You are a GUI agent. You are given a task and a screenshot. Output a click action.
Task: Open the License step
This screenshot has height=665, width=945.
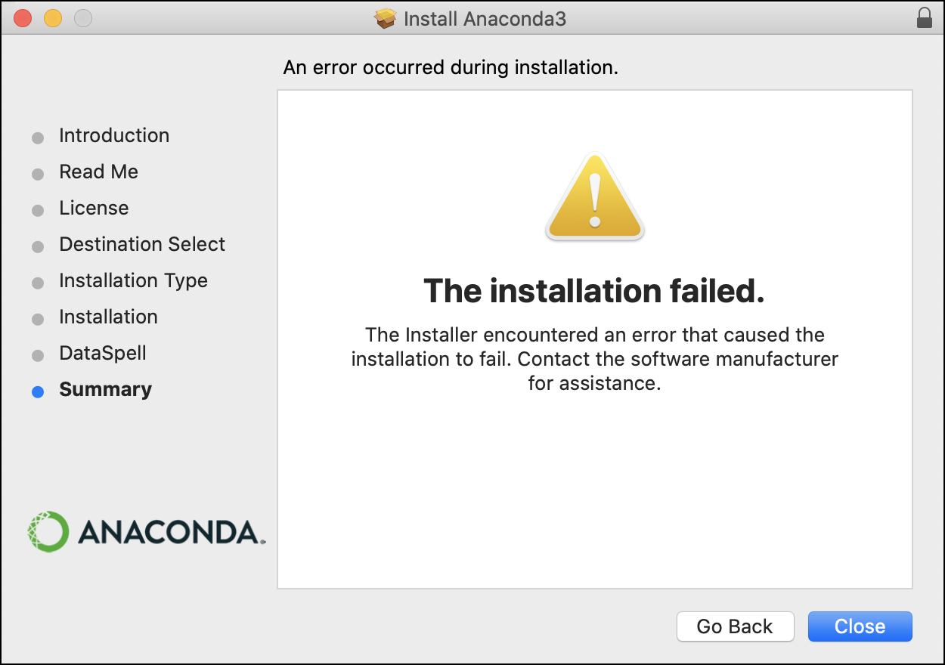94,208
